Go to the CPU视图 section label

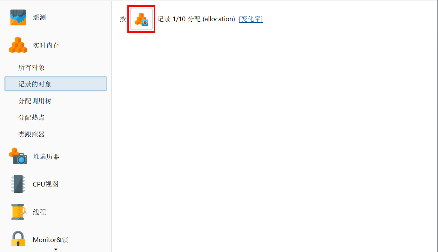pos(45,184)
